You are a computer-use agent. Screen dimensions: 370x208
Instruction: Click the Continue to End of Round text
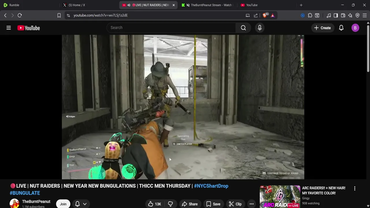pyautogui.click(x=283, y=173)
